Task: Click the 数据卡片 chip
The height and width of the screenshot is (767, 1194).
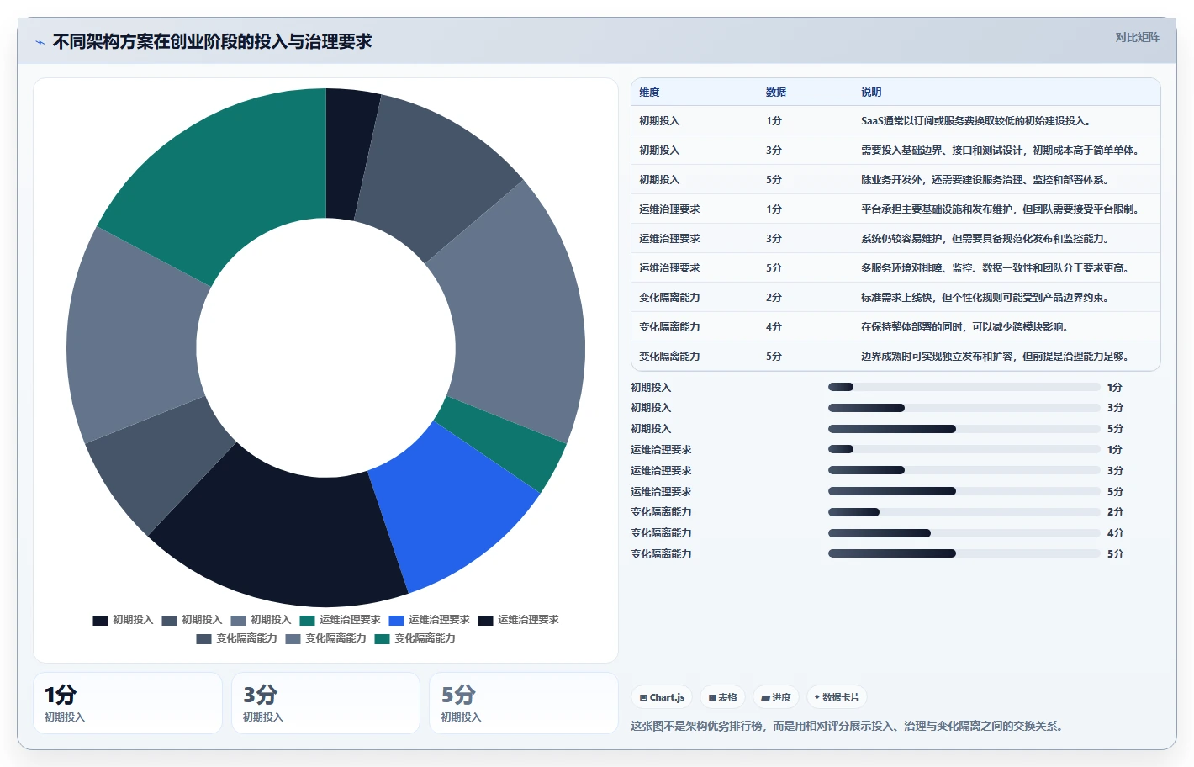Action: point(837,697)
